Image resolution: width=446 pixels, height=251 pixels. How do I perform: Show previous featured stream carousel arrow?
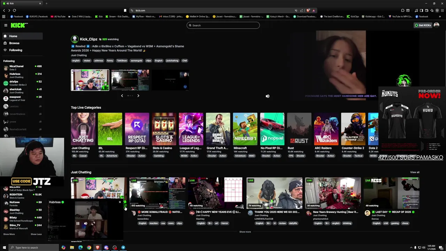click(x=122, y=96)
